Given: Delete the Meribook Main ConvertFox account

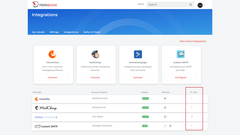Looking at the screenshot, I should [165, 98].
